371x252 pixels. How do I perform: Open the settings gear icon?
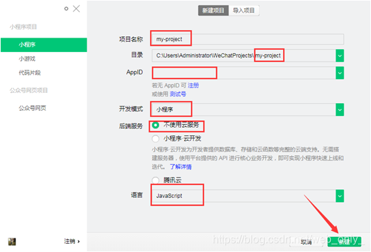click(66, 9)
